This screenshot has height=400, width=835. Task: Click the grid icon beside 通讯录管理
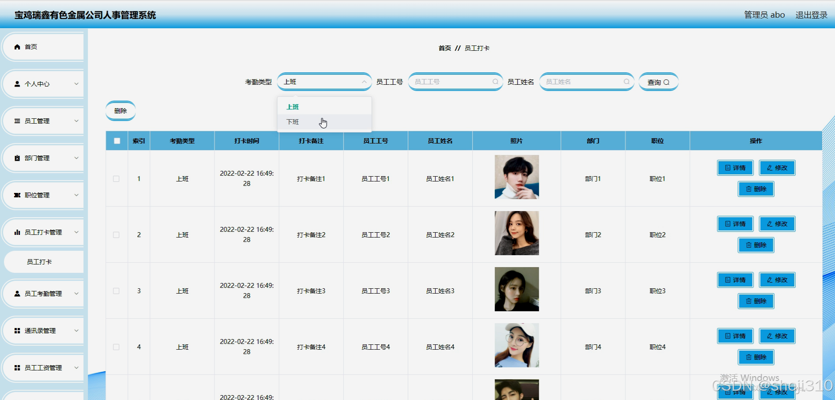point(17,331)
